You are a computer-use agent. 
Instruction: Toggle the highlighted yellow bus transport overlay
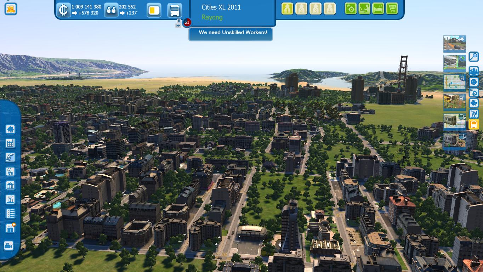pyautogui.click(x=474, y=124)
